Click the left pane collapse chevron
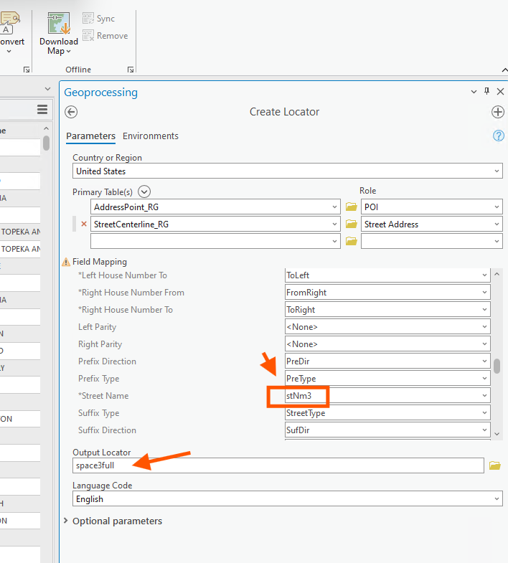Viewport: 508px width, 563px height. pos(47,89)
